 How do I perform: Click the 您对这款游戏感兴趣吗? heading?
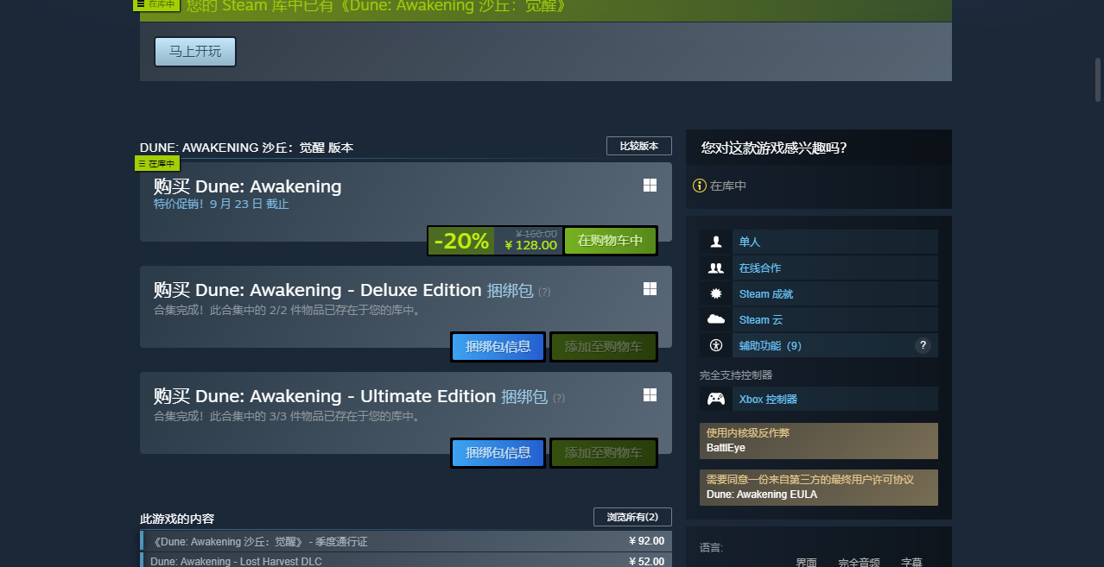pyautogui.click(x=774, y=148)
